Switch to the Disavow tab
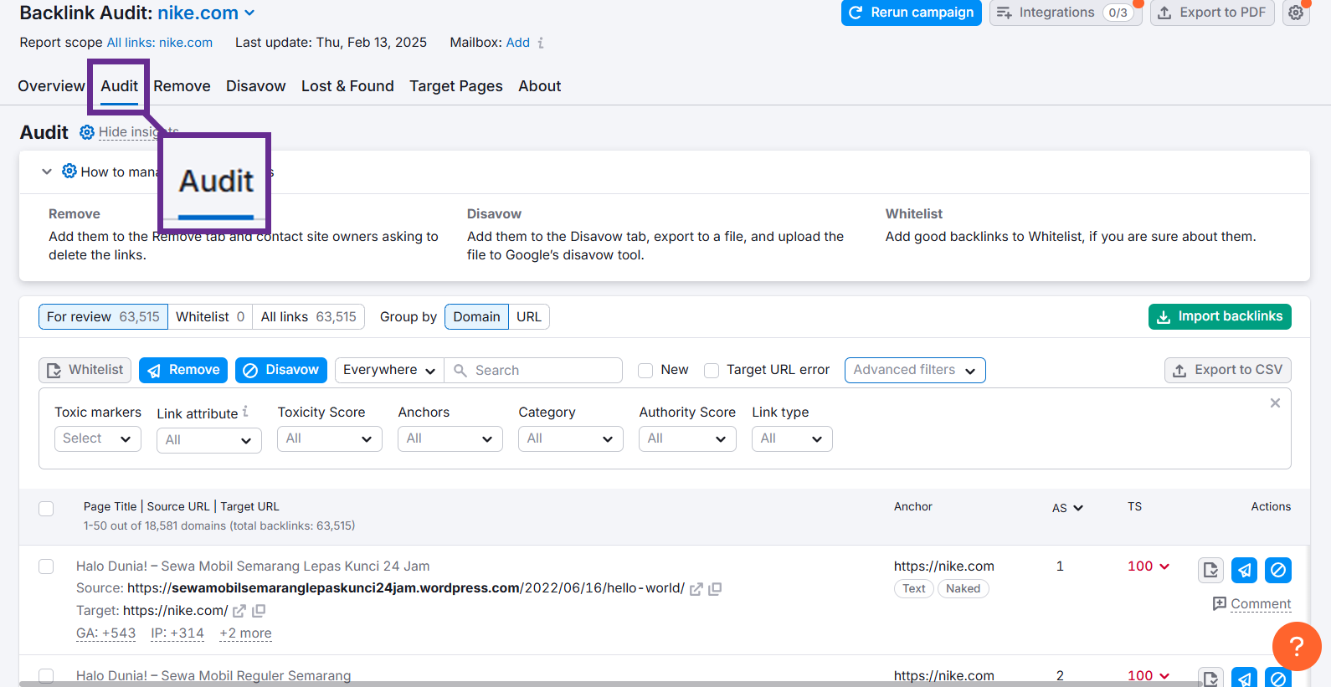 coord(255,86)
